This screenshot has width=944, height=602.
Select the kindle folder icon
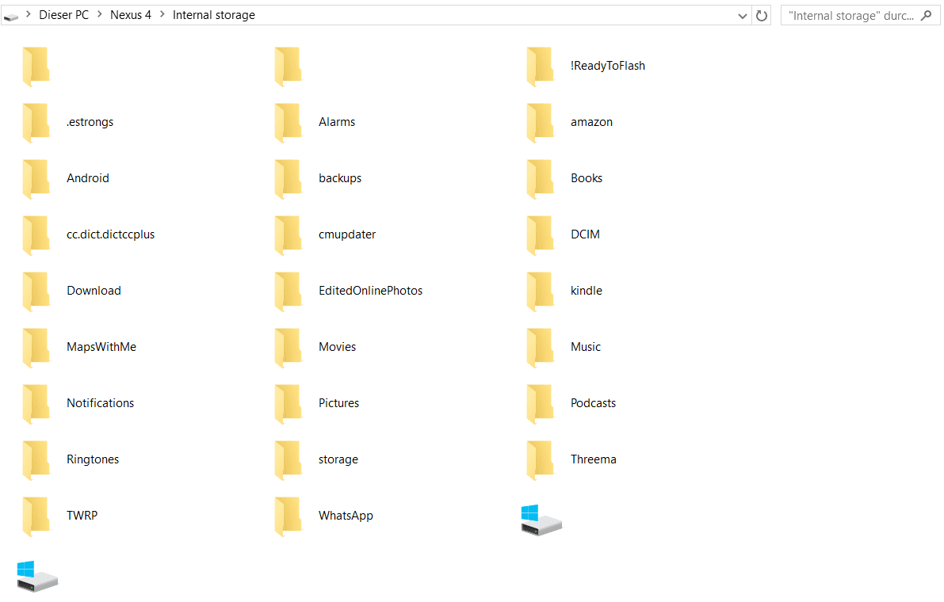(x=540, y=291)
